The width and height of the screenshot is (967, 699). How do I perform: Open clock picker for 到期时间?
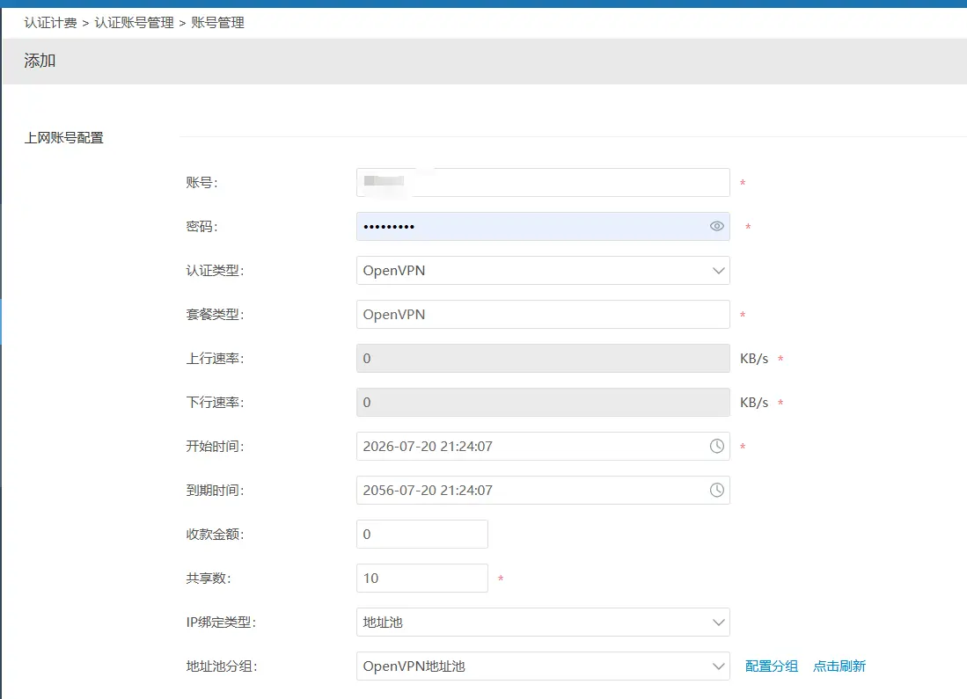click(716, 490)
